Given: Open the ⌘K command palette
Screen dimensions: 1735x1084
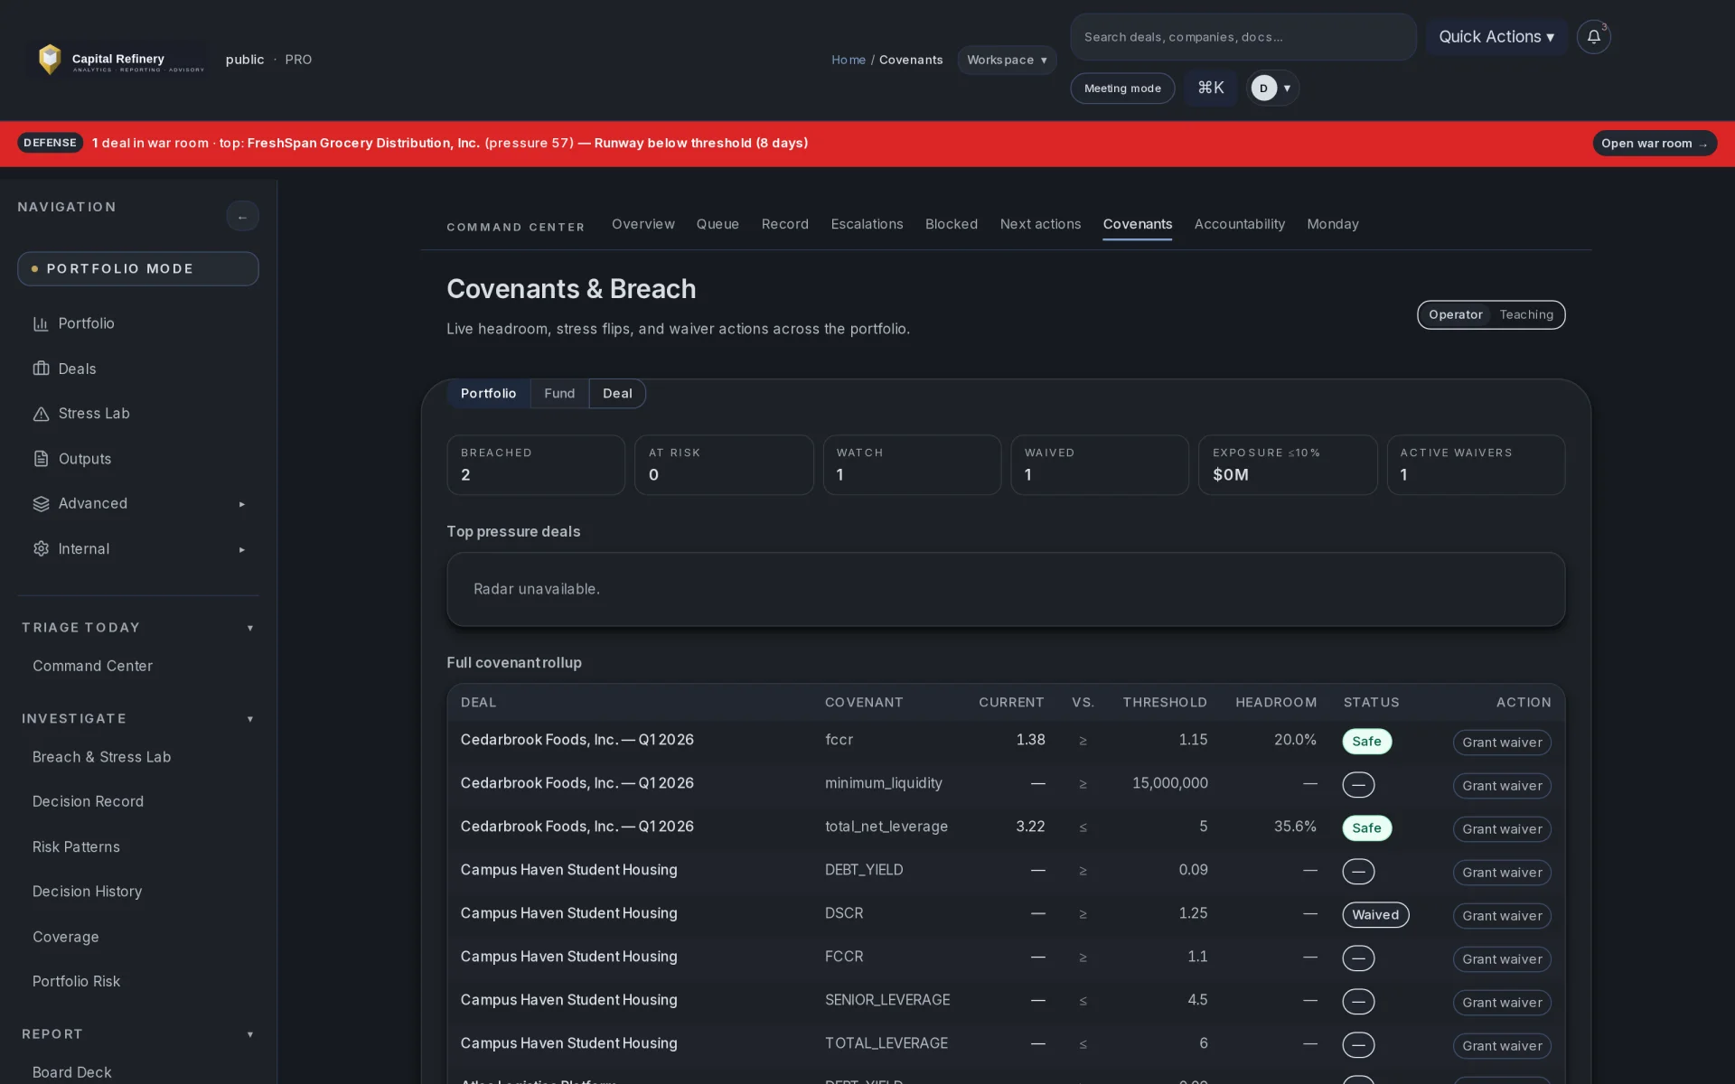Looking at the screenshot, I should [x=1210, y=88].
